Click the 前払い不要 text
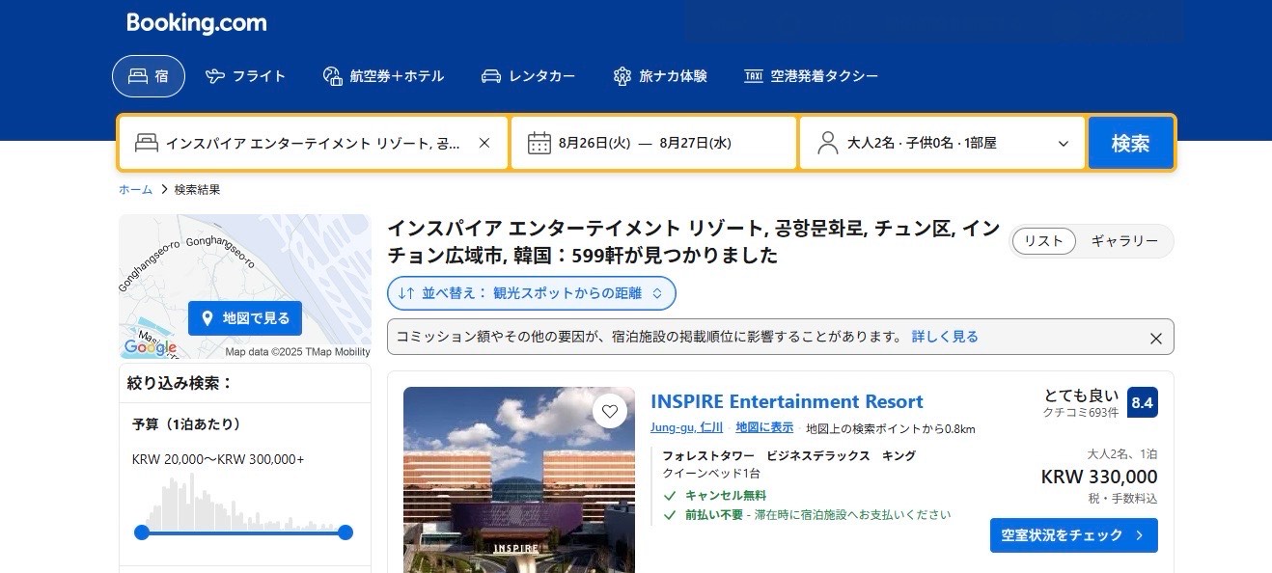Viewport: 1272px width, 573px height. coord(714,515)
